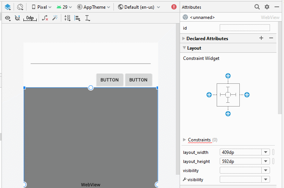The height and width of the screenshot is (188, 284).
Task: Click the infer constraints magic wand
Action: coord(55,18)
